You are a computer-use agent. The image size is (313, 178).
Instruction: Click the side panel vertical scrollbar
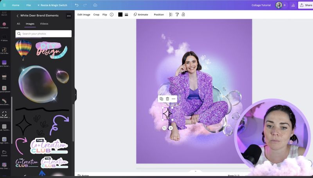(73, 122)
